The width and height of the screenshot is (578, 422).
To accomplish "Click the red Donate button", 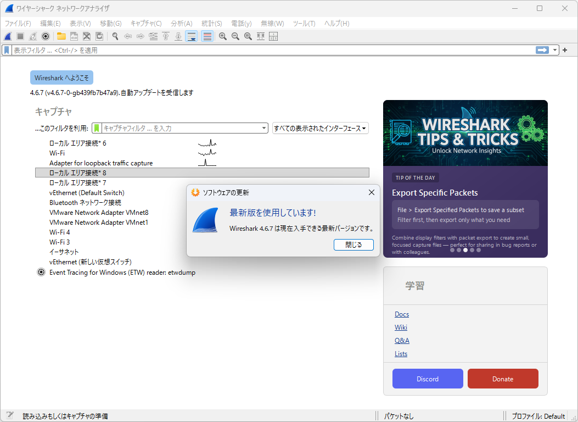I will click(x=503, y=379).
